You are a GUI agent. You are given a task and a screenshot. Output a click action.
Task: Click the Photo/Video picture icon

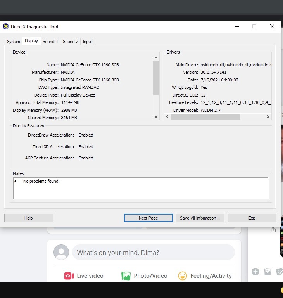(x=126, y=276)
